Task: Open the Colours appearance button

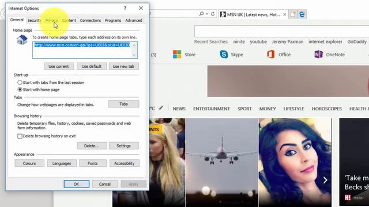Action: (x=29, y=163)
